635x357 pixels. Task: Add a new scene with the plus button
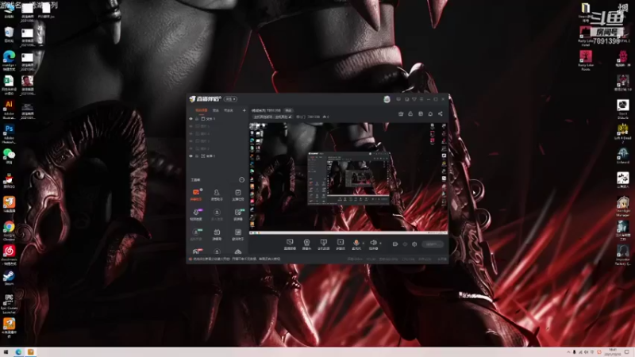point(244,110)
